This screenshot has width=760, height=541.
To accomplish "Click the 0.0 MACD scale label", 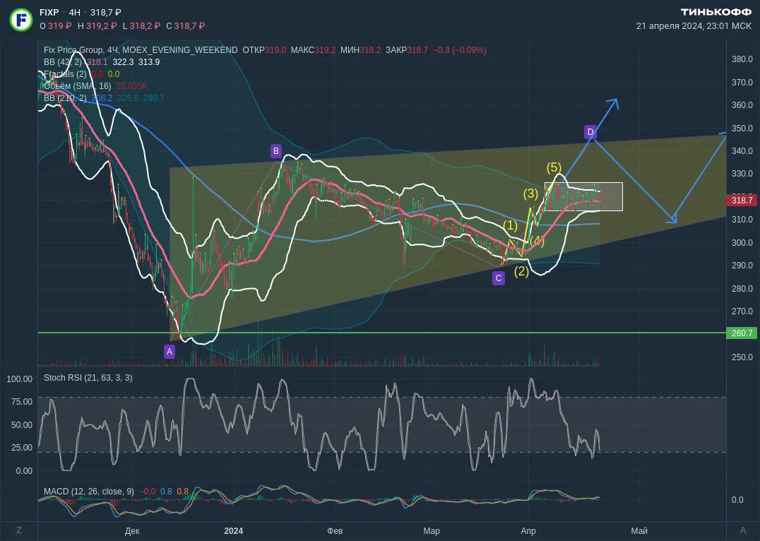I will 737,500.
